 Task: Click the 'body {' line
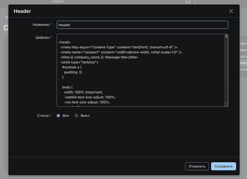(67, 87)
